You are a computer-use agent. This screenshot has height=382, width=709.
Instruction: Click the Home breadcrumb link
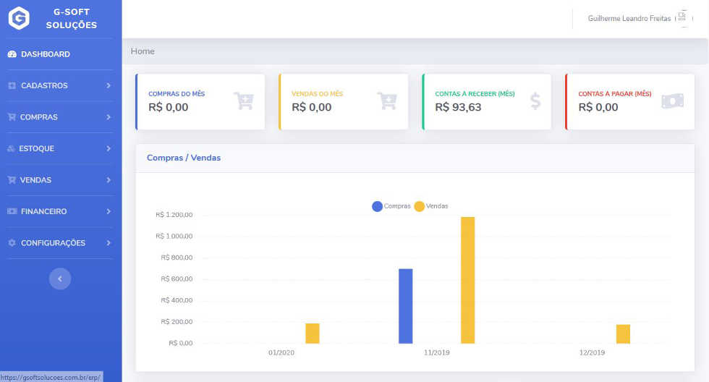pyautogui.click(x=143, y=51)
